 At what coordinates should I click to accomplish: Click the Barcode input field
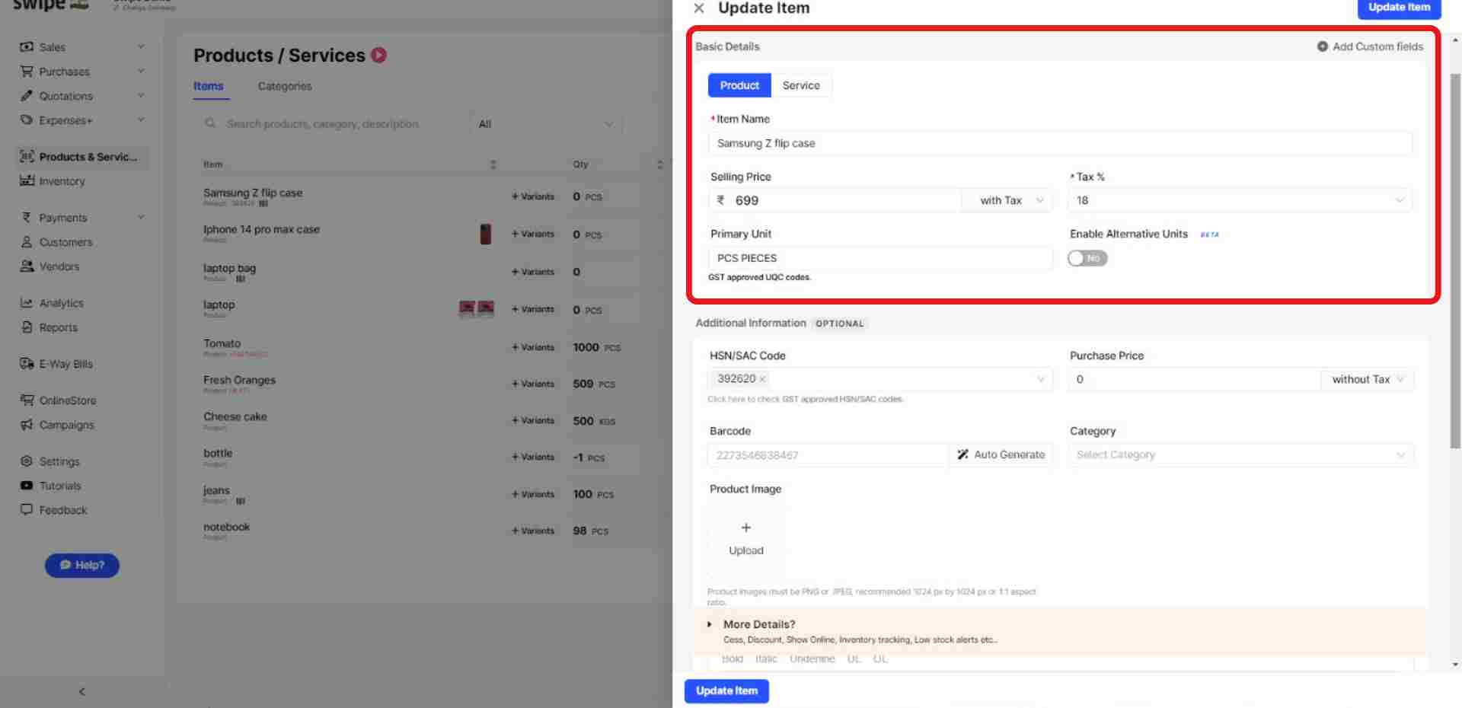(828, 454)
